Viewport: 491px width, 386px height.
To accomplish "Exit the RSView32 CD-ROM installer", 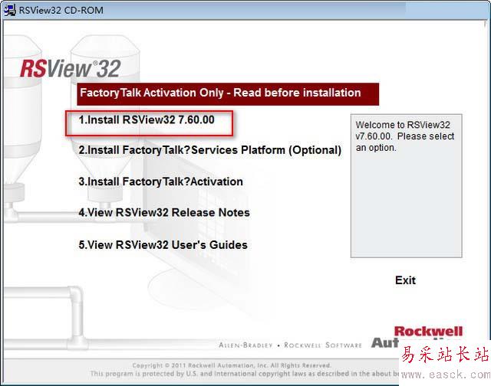I will (x=405, y=280).
